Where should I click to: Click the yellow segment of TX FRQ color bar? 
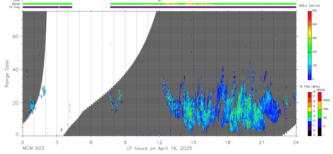click(x=310, y=109)
